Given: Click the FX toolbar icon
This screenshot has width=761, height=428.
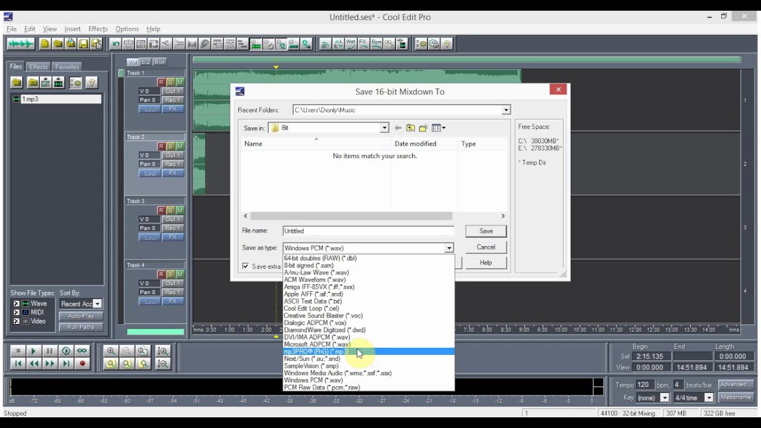Looking at the screenshot, I should tap(363, 44).
